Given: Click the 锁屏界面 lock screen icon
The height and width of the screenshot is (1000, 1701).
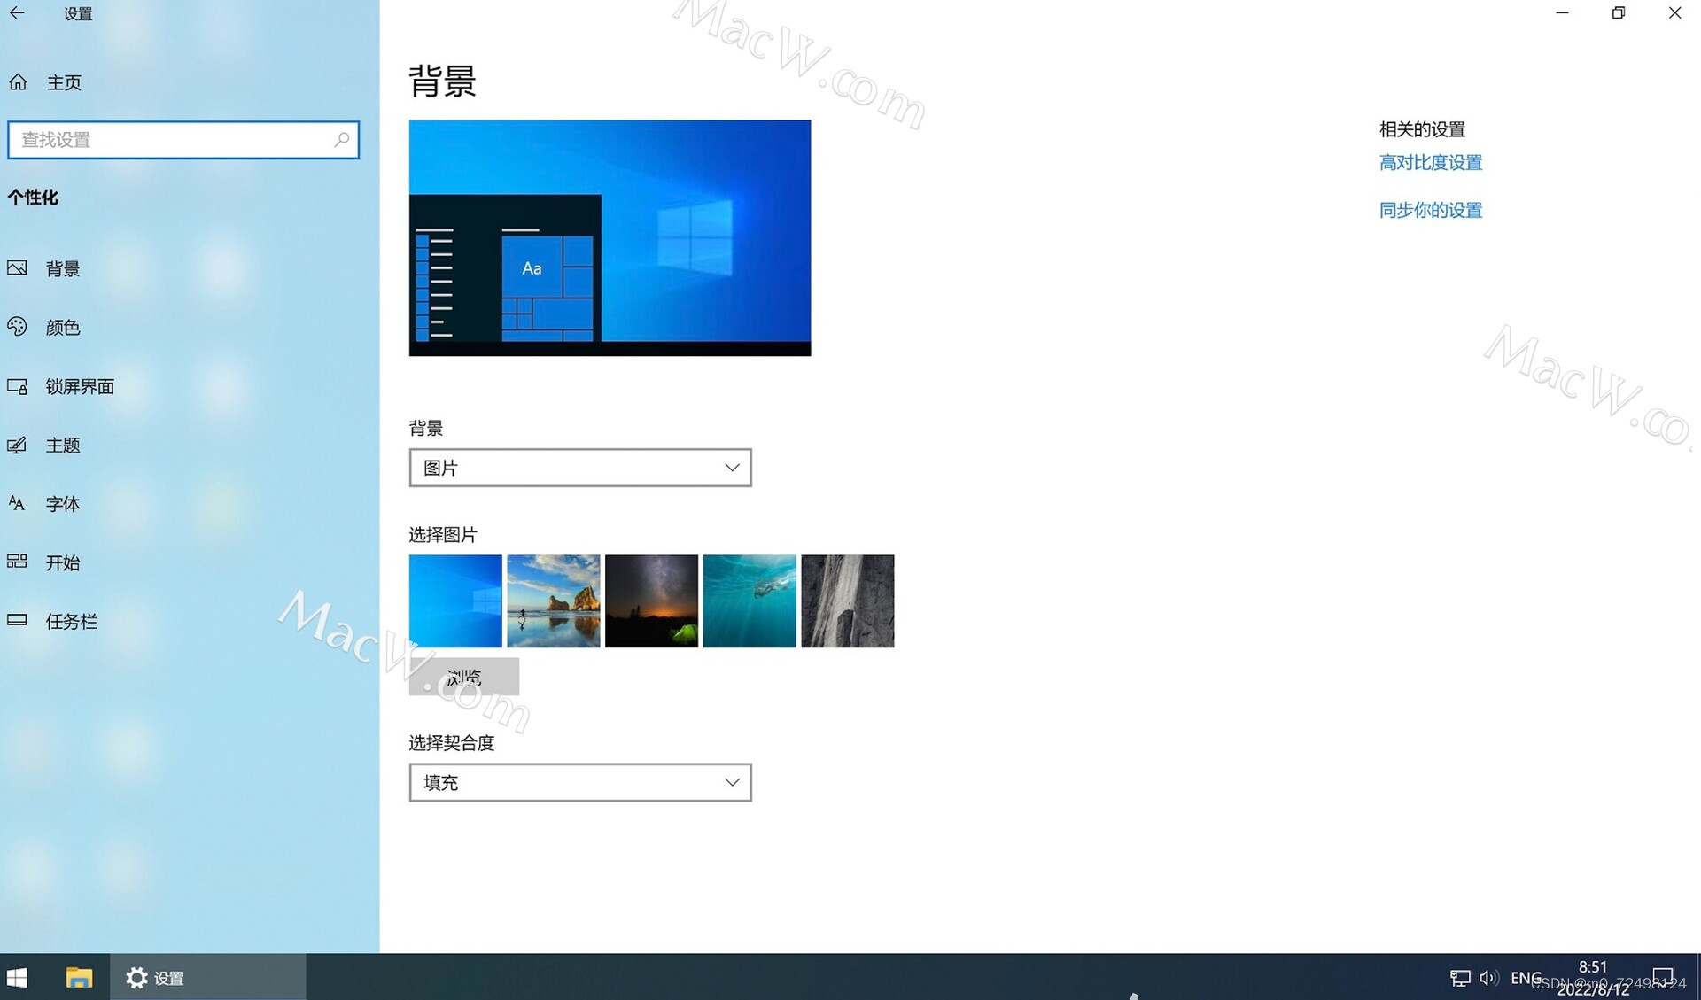Looking at the screenshot, I should tap(17, 386).
